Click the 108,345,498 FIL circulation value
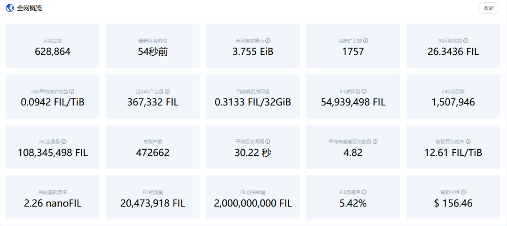The image size is (507, 226). click(x=53, y=153)
